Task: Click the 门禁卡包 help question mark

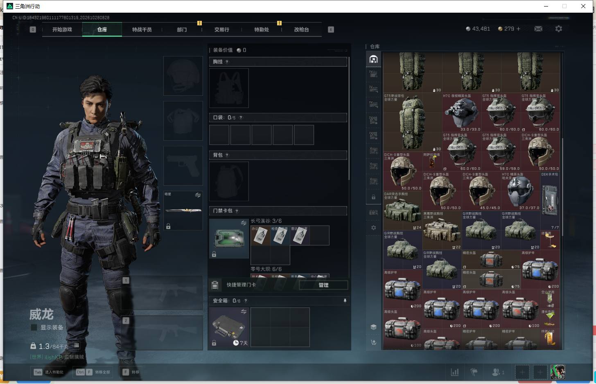Action: [237, 211]
